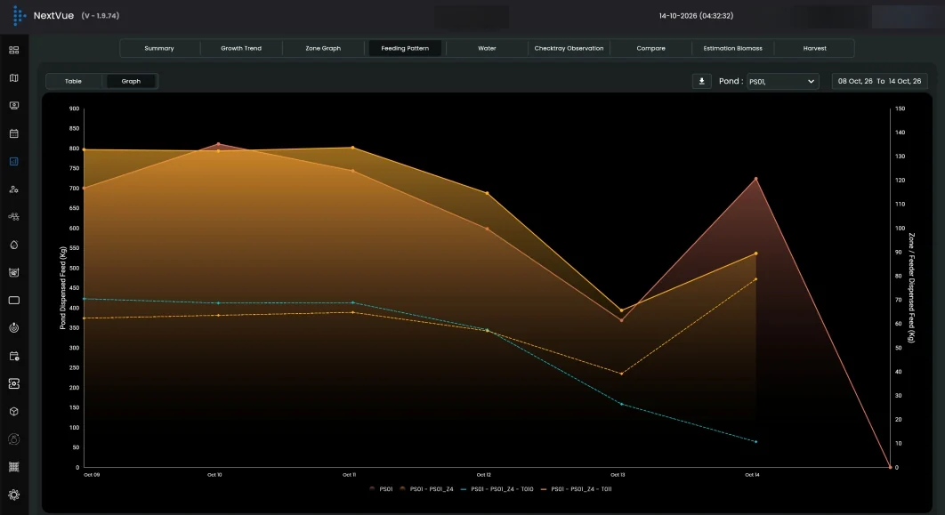This screenshot has width=945, height=515.
Task: Open the user settings sidebar icon
Action: [14, 189]
